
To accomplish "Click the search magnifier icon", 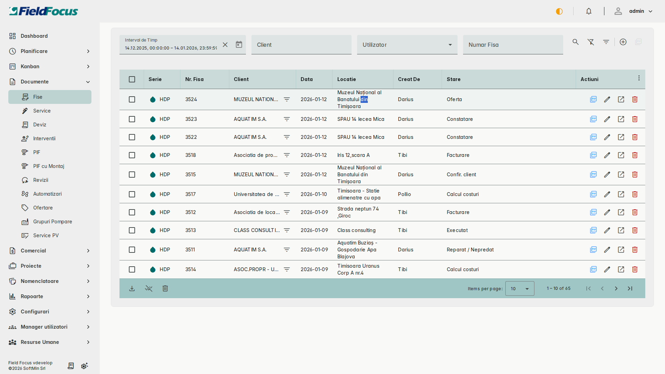I will click(x=576, y=42).
